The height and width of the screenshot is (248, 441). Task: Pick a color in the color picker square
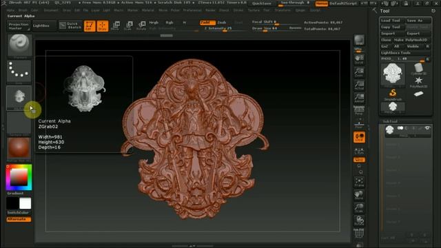pos(19,177)
